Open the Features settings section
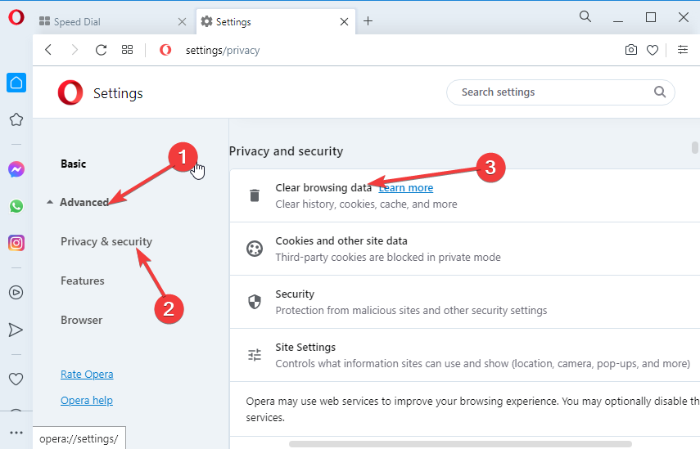 [83, 281]
